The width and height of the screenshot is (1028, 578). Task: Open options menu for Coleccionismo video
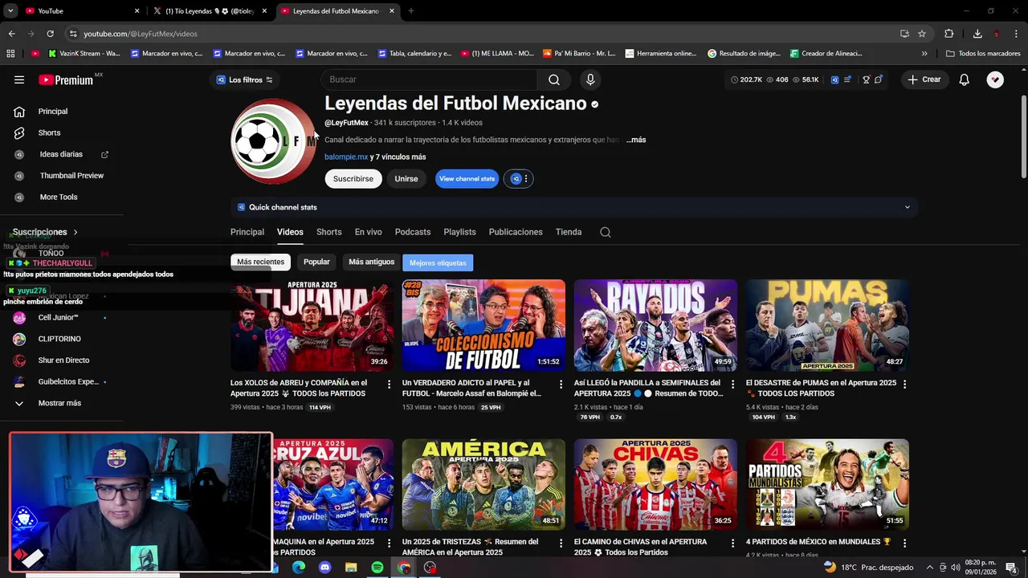point(561,385)
